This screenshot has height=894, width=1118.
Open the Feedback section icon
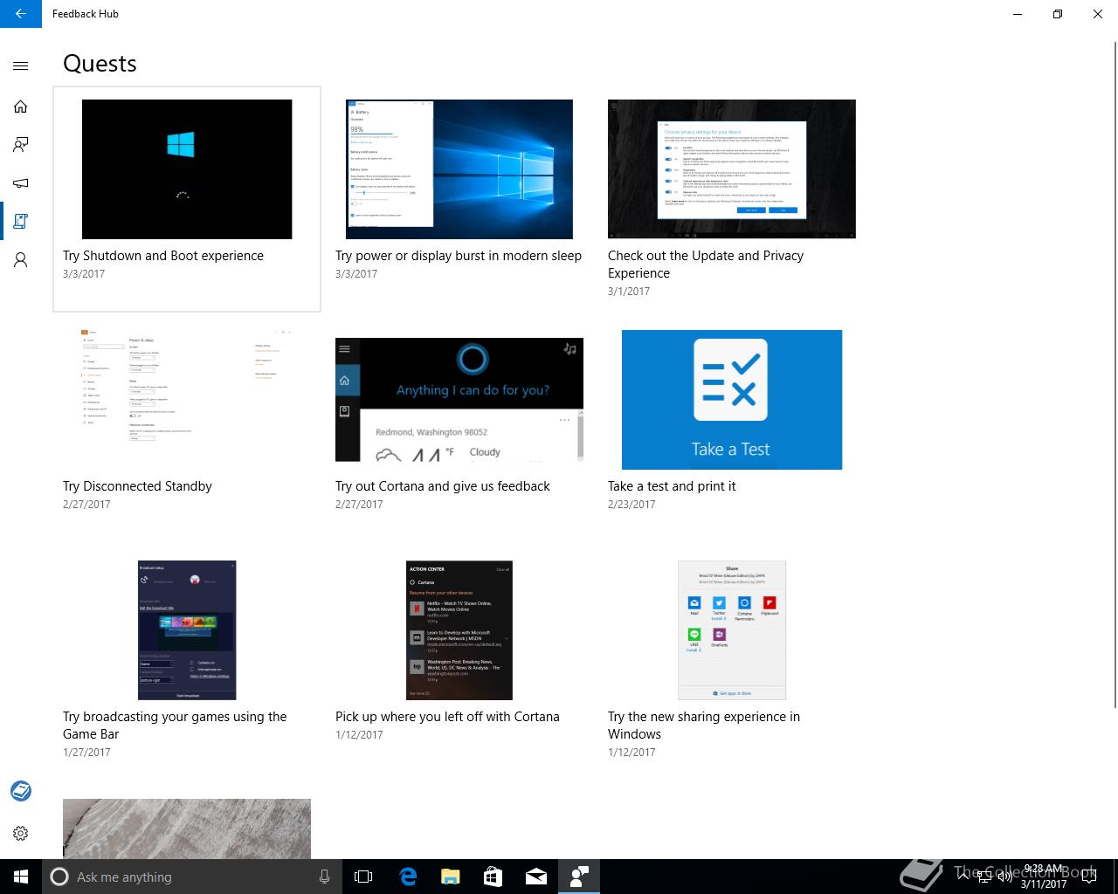[21, 145]
